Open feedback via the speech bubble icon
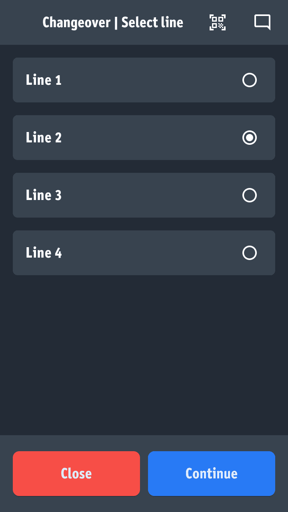The width and height of the screenshot is (288, 512). 262,22
